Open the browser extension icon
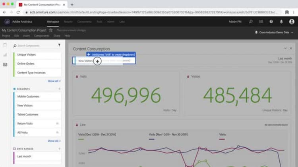Viewport: 298px width, 167px height. tap(287, 12)
